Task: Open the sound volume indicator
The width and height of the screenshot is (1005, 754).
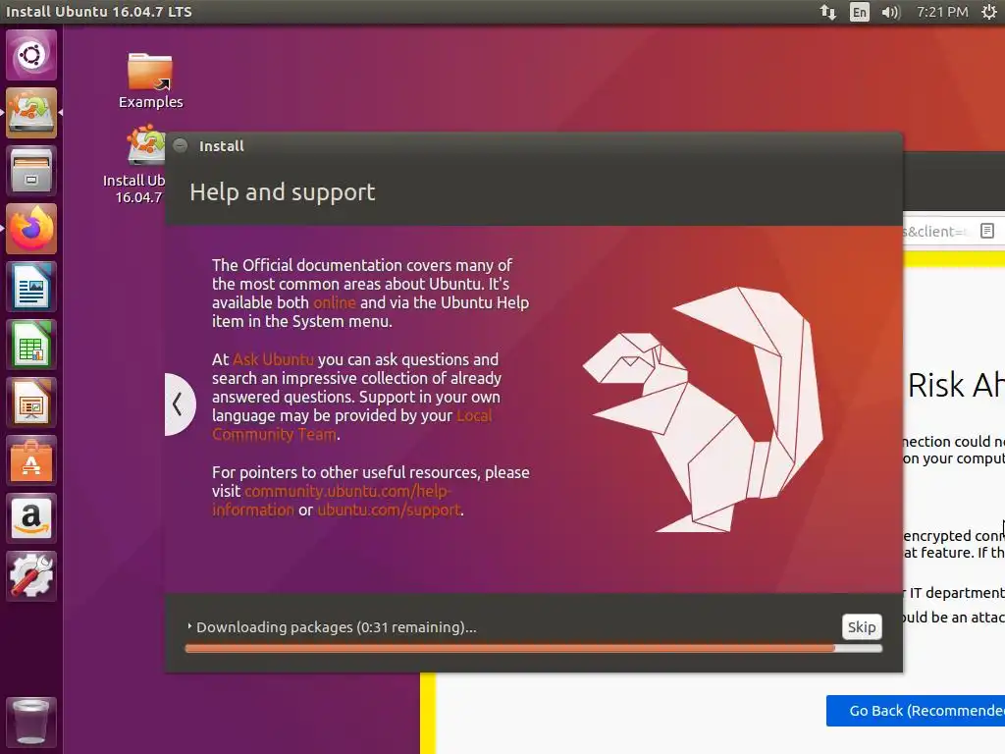Action: coord(890,12)
